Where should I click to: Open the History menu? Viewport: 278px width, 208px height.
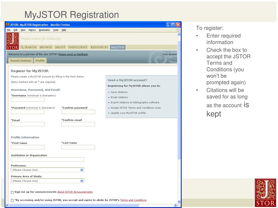pos(32,30)
